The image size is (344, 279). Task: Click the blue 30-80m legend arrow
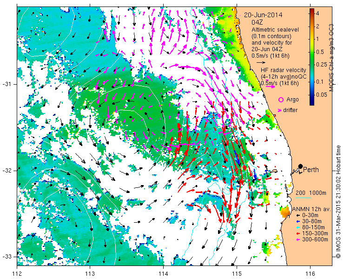(x=298, y=221)
